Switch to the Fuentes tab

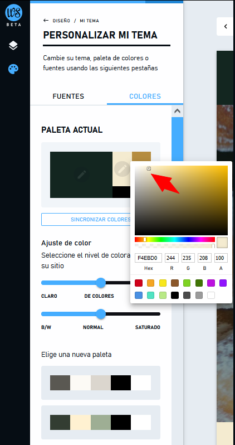pyautogui.click(x=68, y=96)
